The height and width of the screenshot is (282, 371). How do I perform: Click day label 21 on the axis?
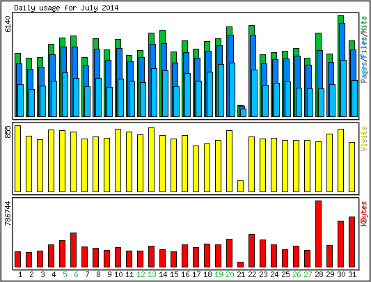click(x=241, y=274)
